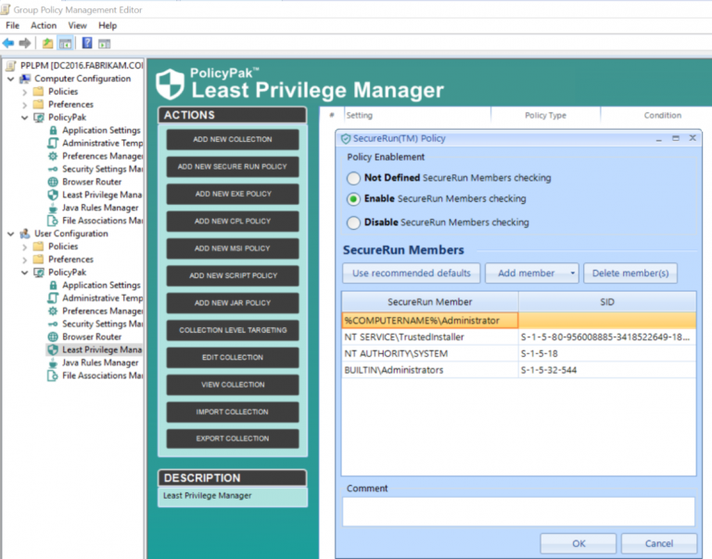712x559 pixels.
Task: Open the Action menu
Action: [44, 25]
